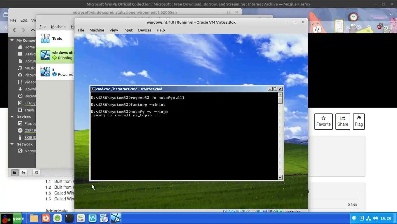Image resolution: width=397 pixels, height=224 pixels.
Task: Switch to VirtualBox nt taskbar item
Action: 116,218
